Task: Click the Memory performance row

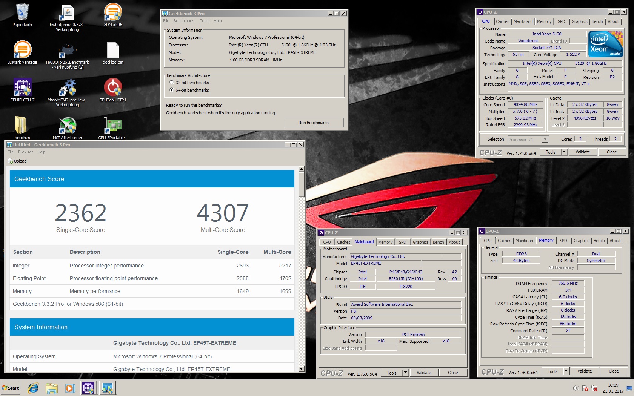Action: click(152, 291)
